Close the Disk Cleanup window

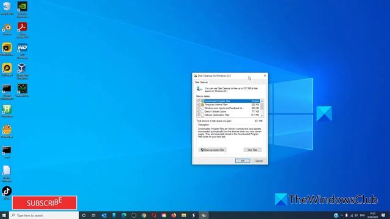(x=265, y=75)
